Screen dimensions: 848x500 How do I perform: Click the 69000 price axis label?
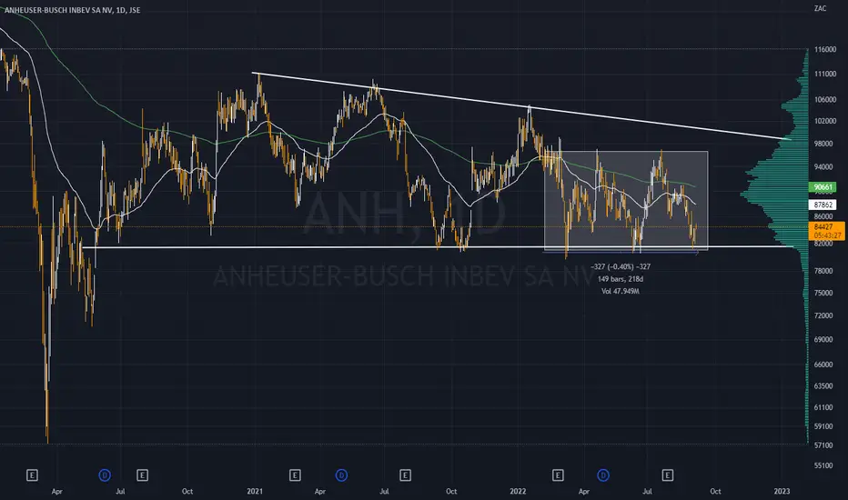(823, 339)
